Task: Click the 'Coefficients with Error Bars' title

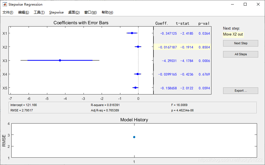Action: click(x=81, y=23)
